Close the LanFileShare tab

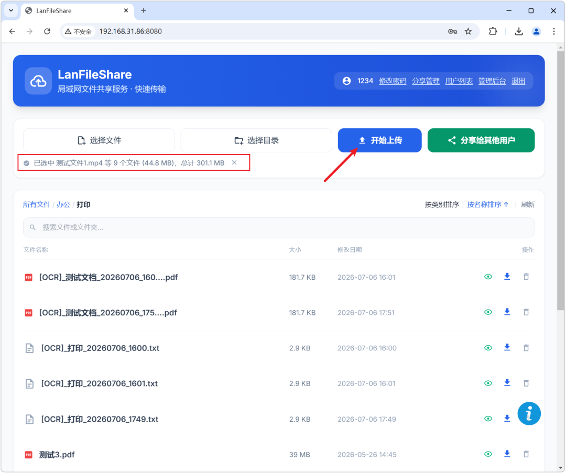[x=126, y=10]
